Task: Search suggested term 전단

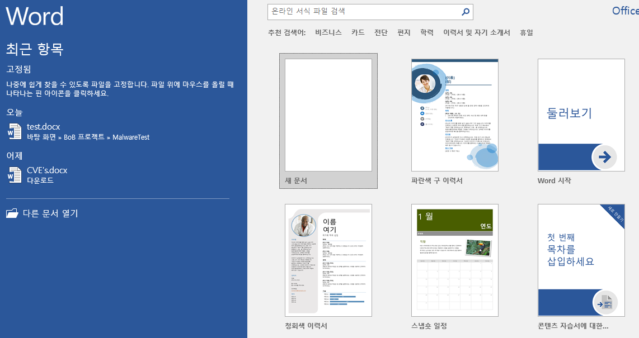Action: 380,32
